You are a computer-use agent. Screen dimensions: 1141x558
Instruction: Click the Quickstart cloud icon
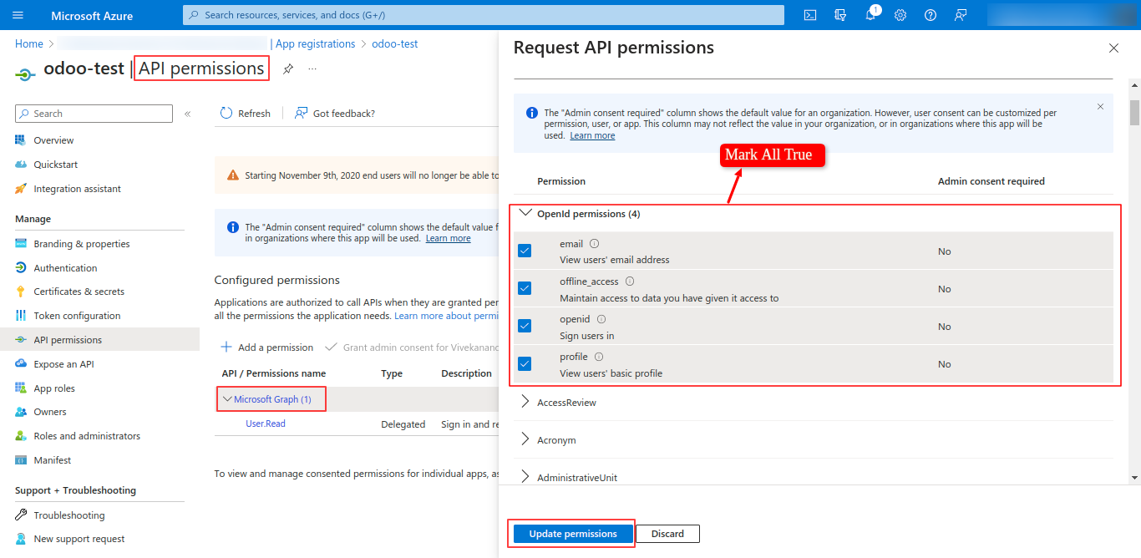tap(21, 165)
